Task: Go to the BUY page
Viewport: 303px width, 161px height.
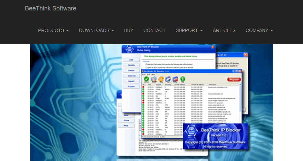Action: pos(129,30)
